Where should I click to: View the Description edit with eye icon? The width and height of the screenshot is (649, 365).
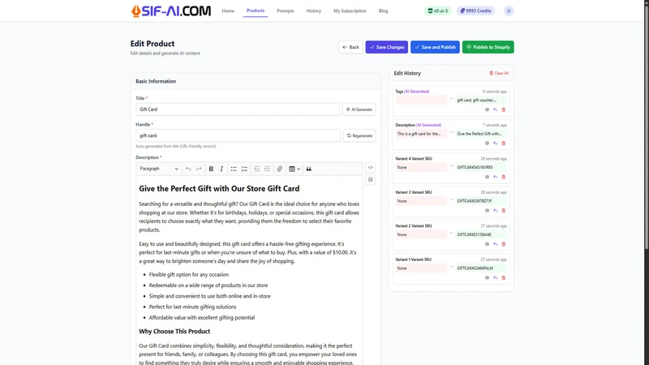point(488,144)
